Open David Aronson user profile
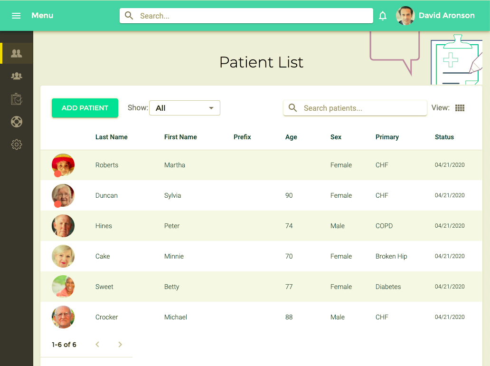 [435, 16]
